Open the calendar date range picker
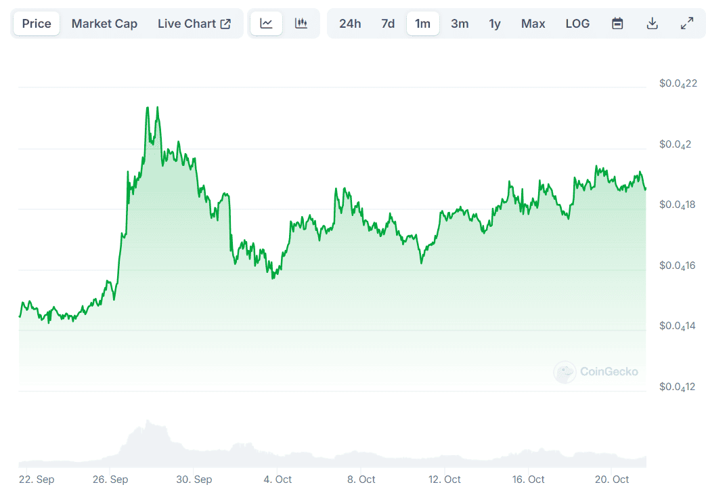706x489 pixels. [617, 24]
